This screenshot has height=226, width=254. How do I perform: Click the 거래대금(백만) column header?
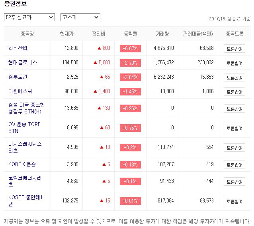click(198, 34)
